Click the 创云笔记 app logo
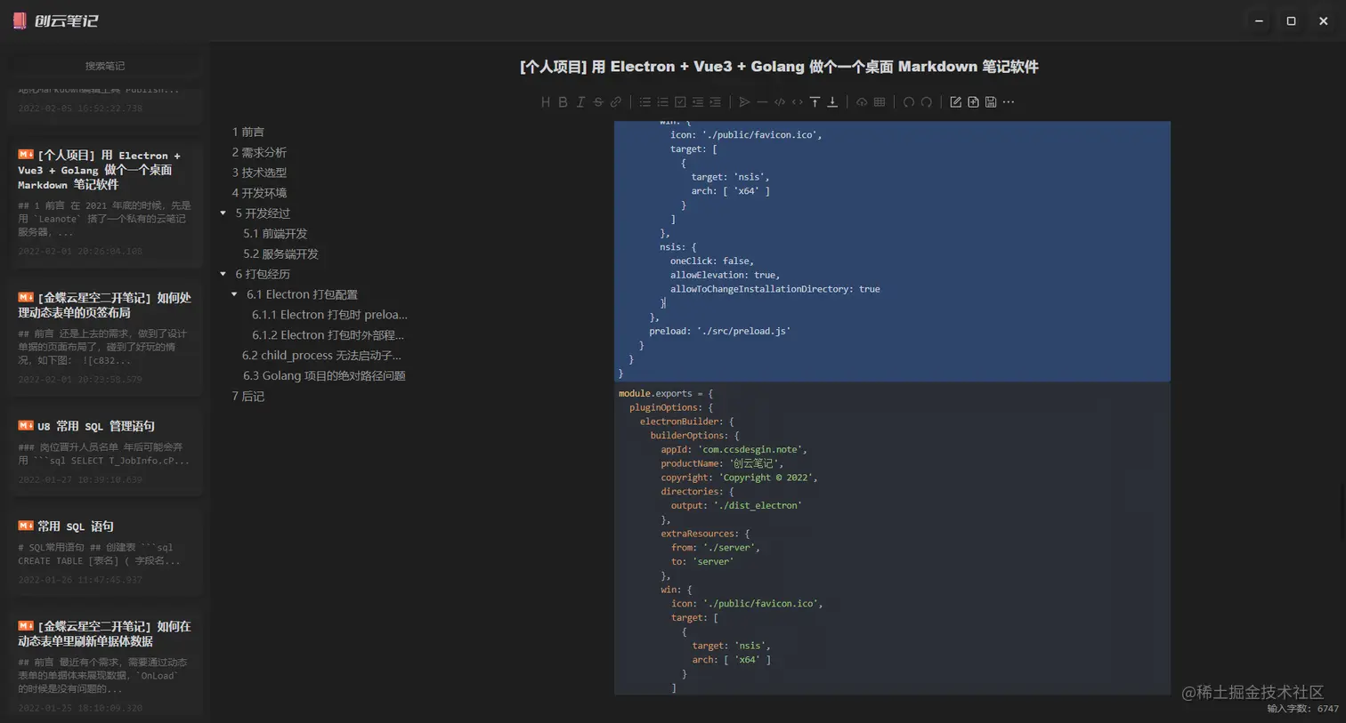1346x723 pixels. tap(55, 20)
